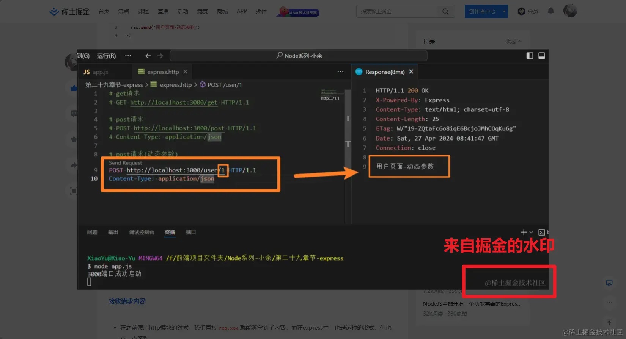Click the 用户页面-动态参数 response body text
This screenshot has height=339, width=626.
pos(405,166)
